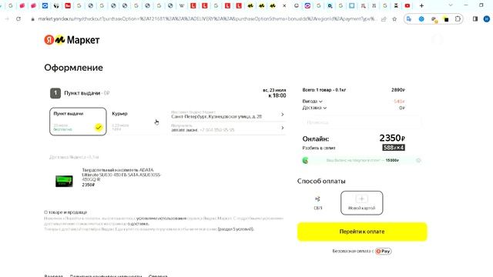The height and width of the screenshot is (277, 493).
Task: Click the share page icon in address bar
Action: tap(384, 18)
